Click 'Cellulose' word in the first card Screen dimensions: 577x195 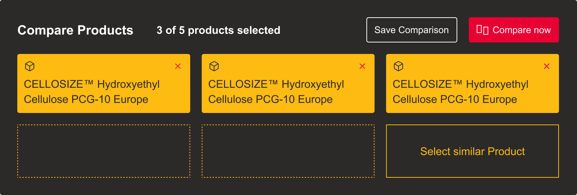46,99
